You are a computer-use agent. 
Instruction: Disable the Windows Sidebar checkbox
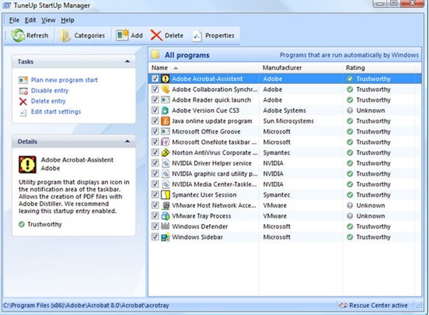(x=155, y=236)
